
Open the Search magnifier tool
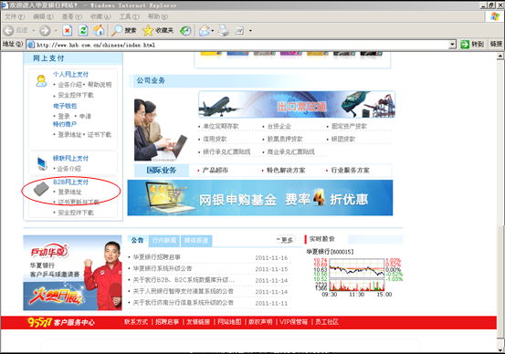(x=124, y=31)
